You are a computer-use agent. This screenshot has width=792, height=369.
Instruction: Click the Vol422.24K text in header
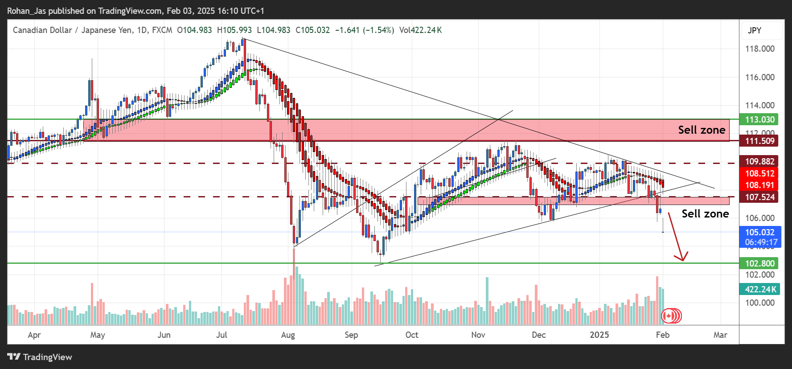420,30
